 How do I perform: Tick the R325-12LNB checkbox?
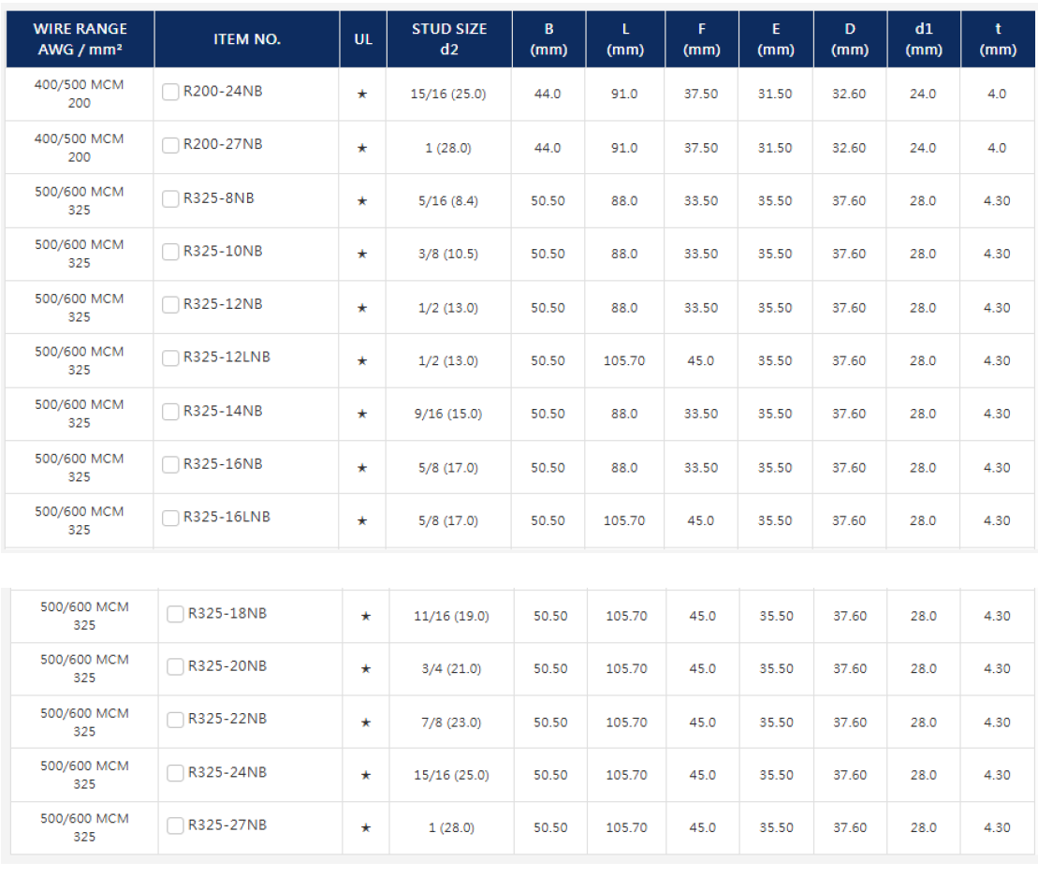click(x=170, y=358)
